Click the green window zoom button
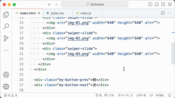 tap(14, 5)
